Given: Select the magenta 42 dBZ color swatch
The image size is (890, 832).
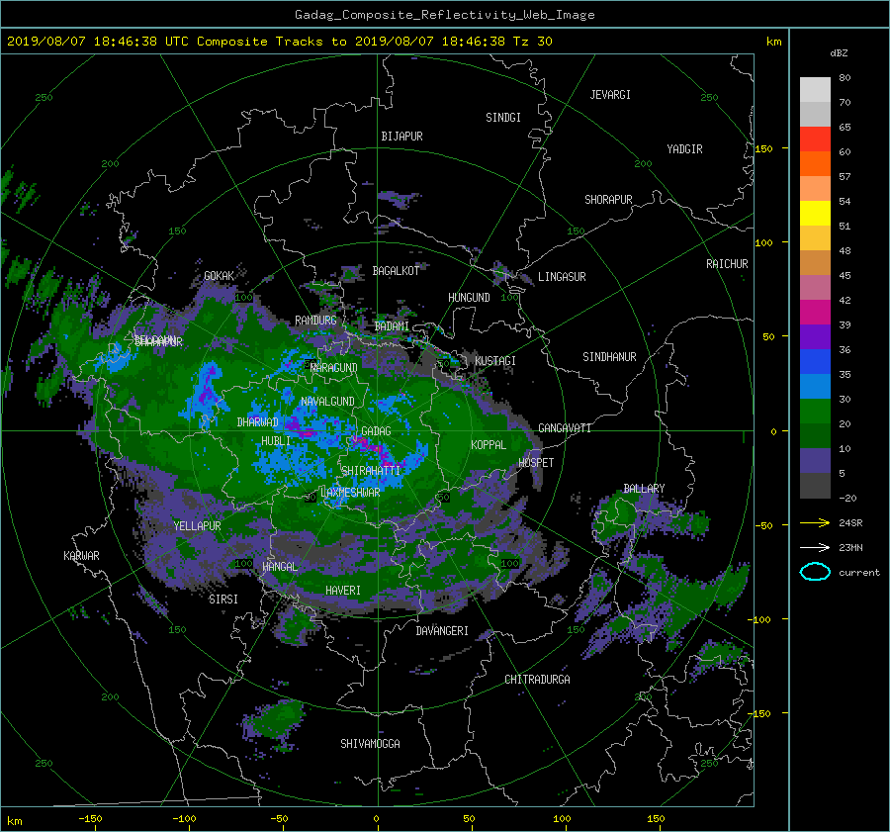Looking at the screenshot, I should tap(815, 312).
